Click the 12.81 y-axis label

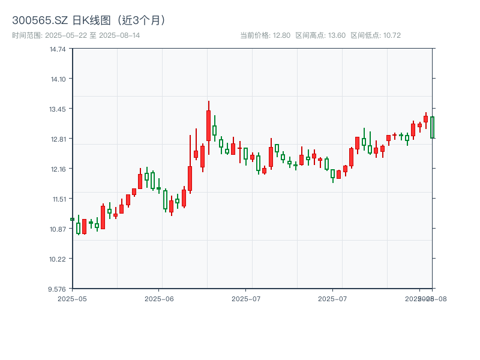[x=58, y=139]
